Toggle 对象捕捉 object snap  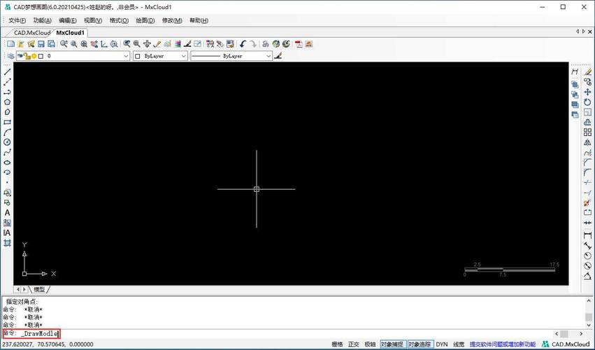[x=392, y=344]
